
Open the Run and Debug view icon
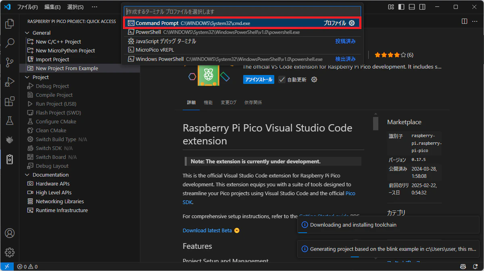9,82
